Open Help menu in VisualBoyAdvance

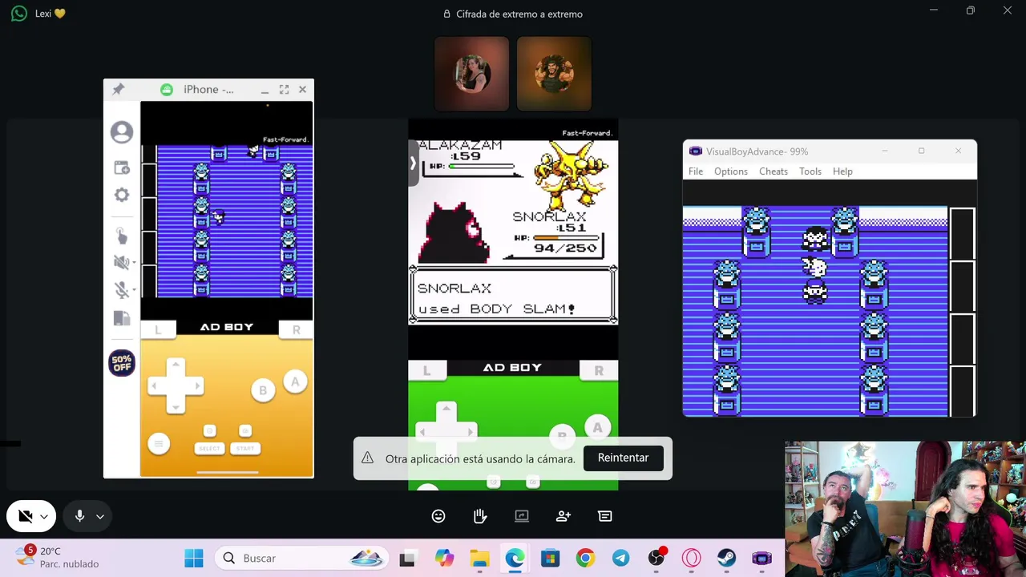pyautogui.click(x=842, y=171)
